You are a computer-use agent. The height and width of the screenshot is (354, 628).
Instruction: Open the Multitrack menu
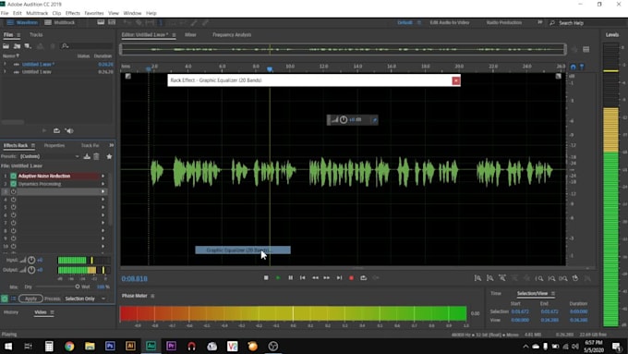(37, 13)
